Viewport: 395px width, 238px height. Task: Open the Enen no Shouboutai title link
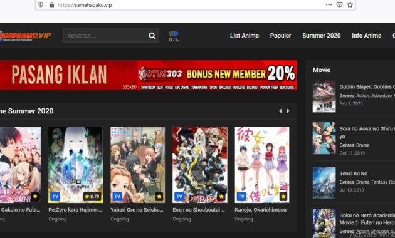pyautogui.click(x=199, y=210)
